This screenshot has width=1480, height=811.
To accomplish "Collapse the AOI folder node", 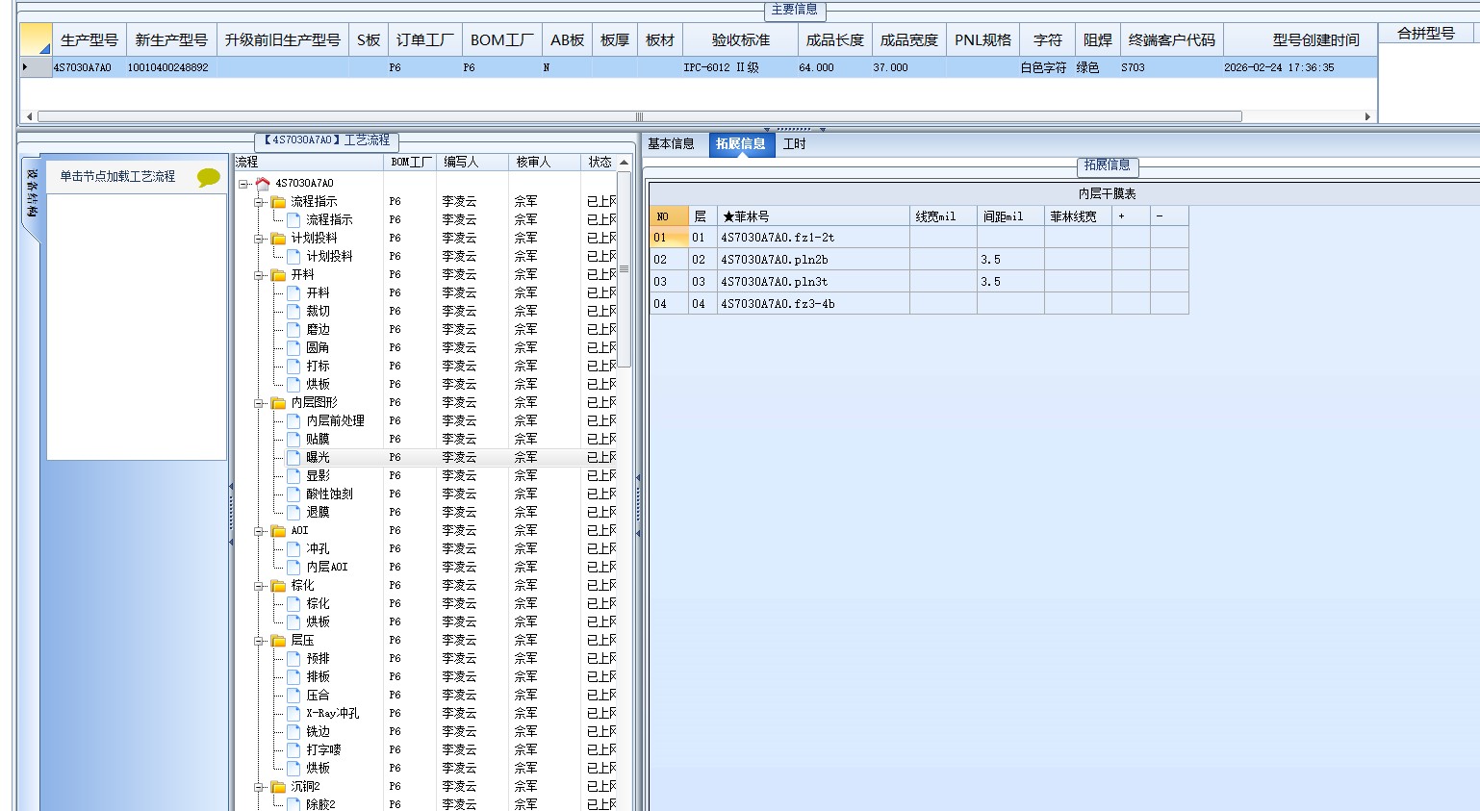I will pos(259,531).
